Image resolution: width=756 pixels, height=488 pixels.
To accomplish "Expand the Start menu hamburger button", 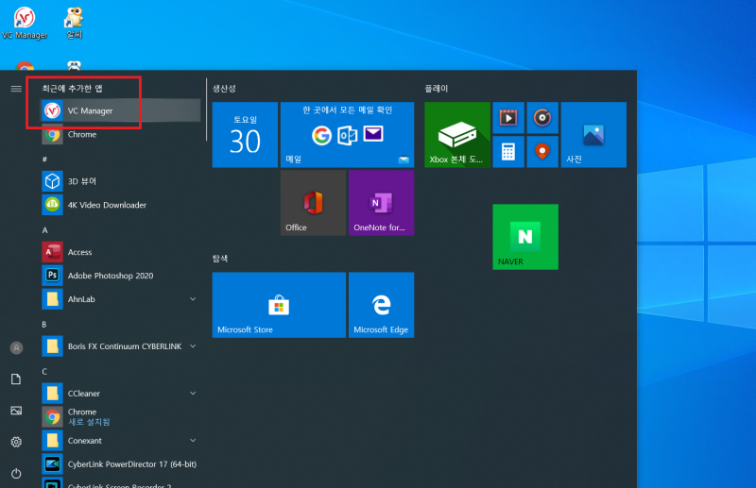I will [16, 89].
